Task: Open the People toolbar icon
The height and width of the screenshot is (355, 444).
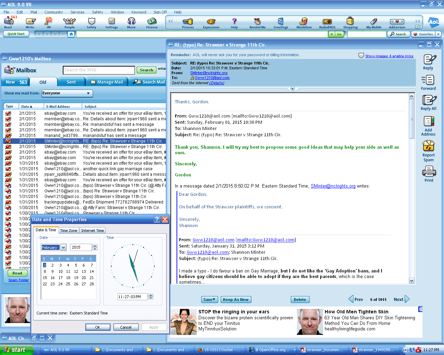Action: (69, 23)
